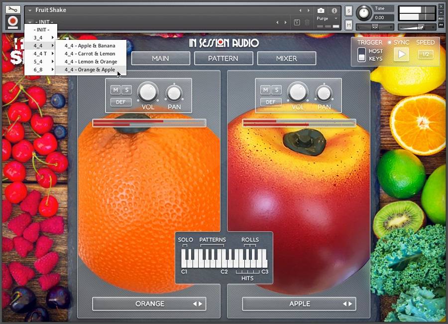Choose the 4_4 - Carrot & Lemon preset
Image resolution: width=448 pixels, height=324 pixels.
(90, 54)
